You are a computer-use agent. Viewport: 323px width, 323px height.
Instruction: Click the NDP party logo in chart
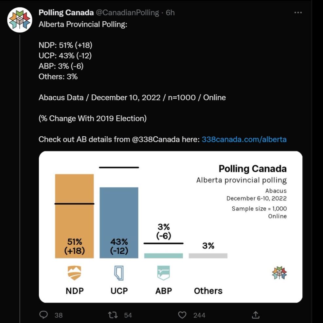pos(74,273)
